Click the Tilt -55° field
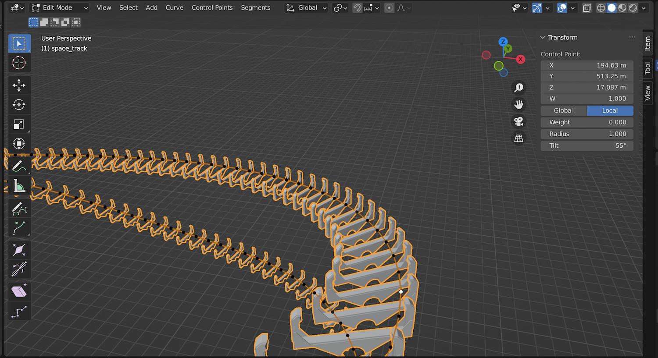This screenshot has width=658, height=358. point(587,145)
